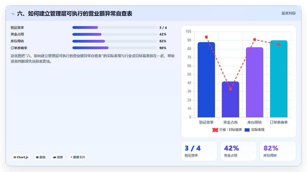Click the 0 y-axis tick label
Image resolution: width=307 pixels, height=172 pixels.
(x=190, y=117)
